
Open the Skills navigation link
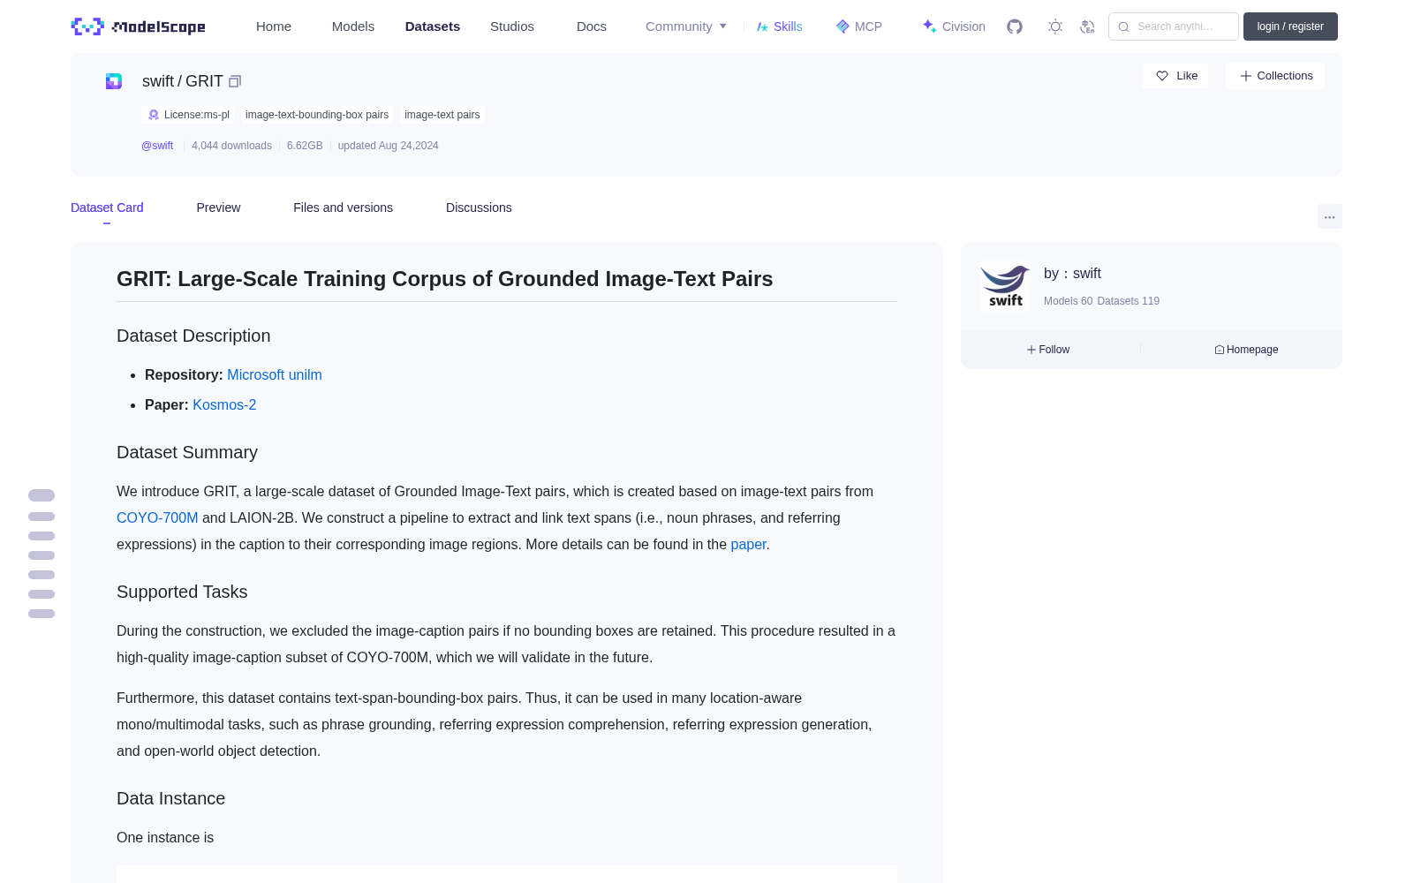[779, 26]
